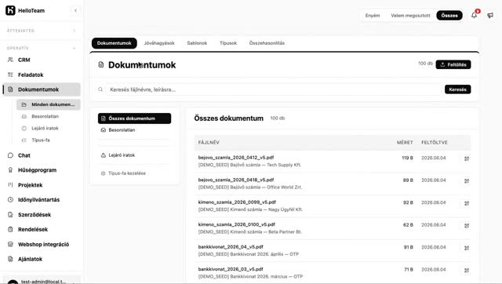Viewport: 502px width, 284px height.
Task: Select the Enyém filter
Action: (373, 16)
